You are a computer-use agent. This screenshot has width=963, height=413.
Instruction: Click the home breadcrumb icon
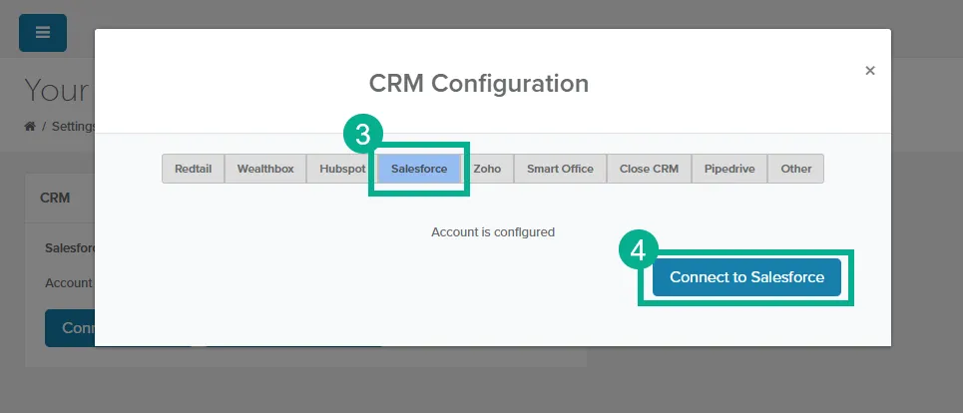click(30, 127)
